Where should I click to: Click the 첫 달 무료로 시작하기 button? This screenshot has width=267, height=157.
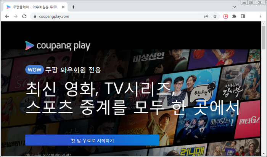92,140
